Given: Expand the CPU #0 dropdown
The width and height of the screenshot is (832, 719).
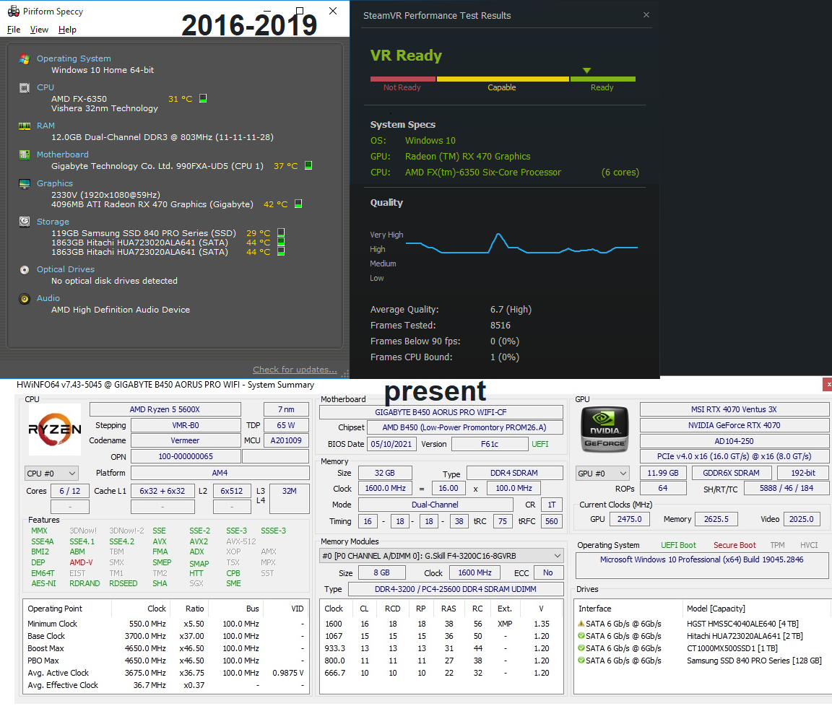Looking at the screenshot, I should click(51, 473).
